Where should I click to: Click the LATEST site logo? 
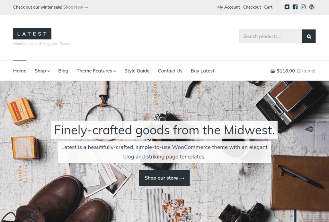click(x=32, y=34)
